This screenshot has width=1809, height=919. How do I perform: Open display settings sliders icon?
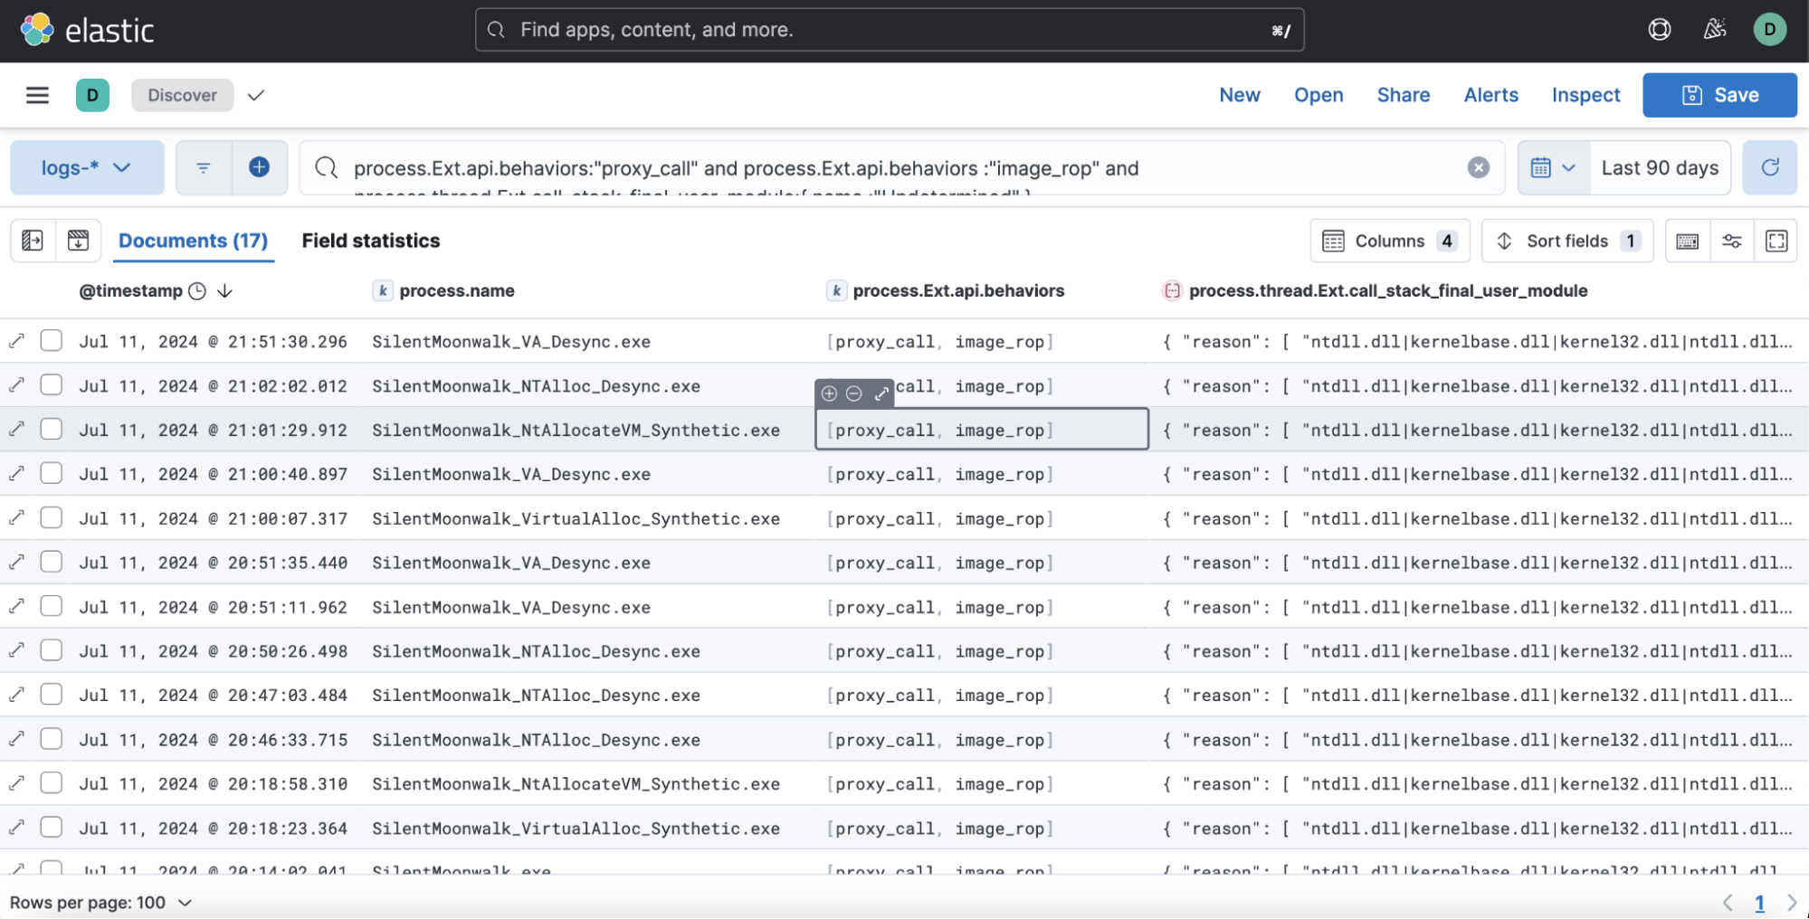click(x=1731, y=241)
